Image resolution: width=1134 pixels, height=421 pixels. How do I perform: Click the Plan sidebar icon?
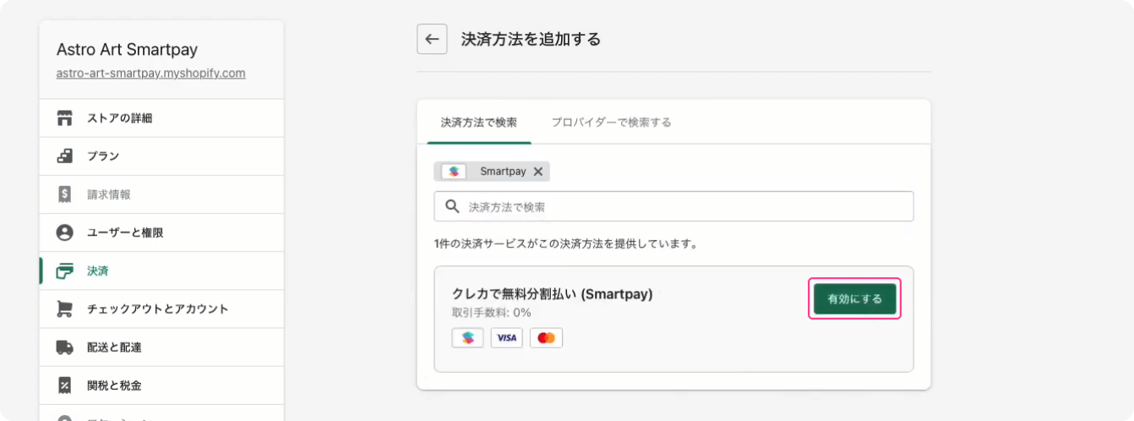(x=64, y=156)
